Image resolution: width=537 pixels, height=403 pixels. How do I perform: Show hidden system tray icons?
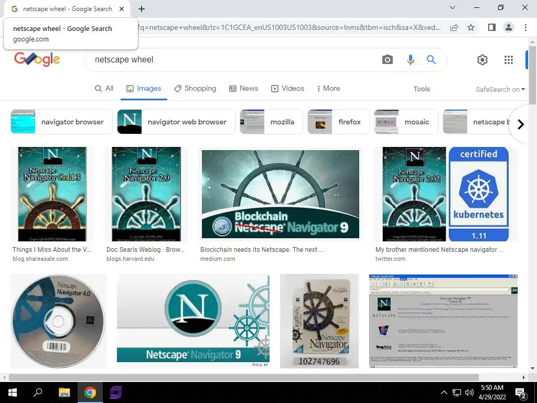tap(444, 393)
